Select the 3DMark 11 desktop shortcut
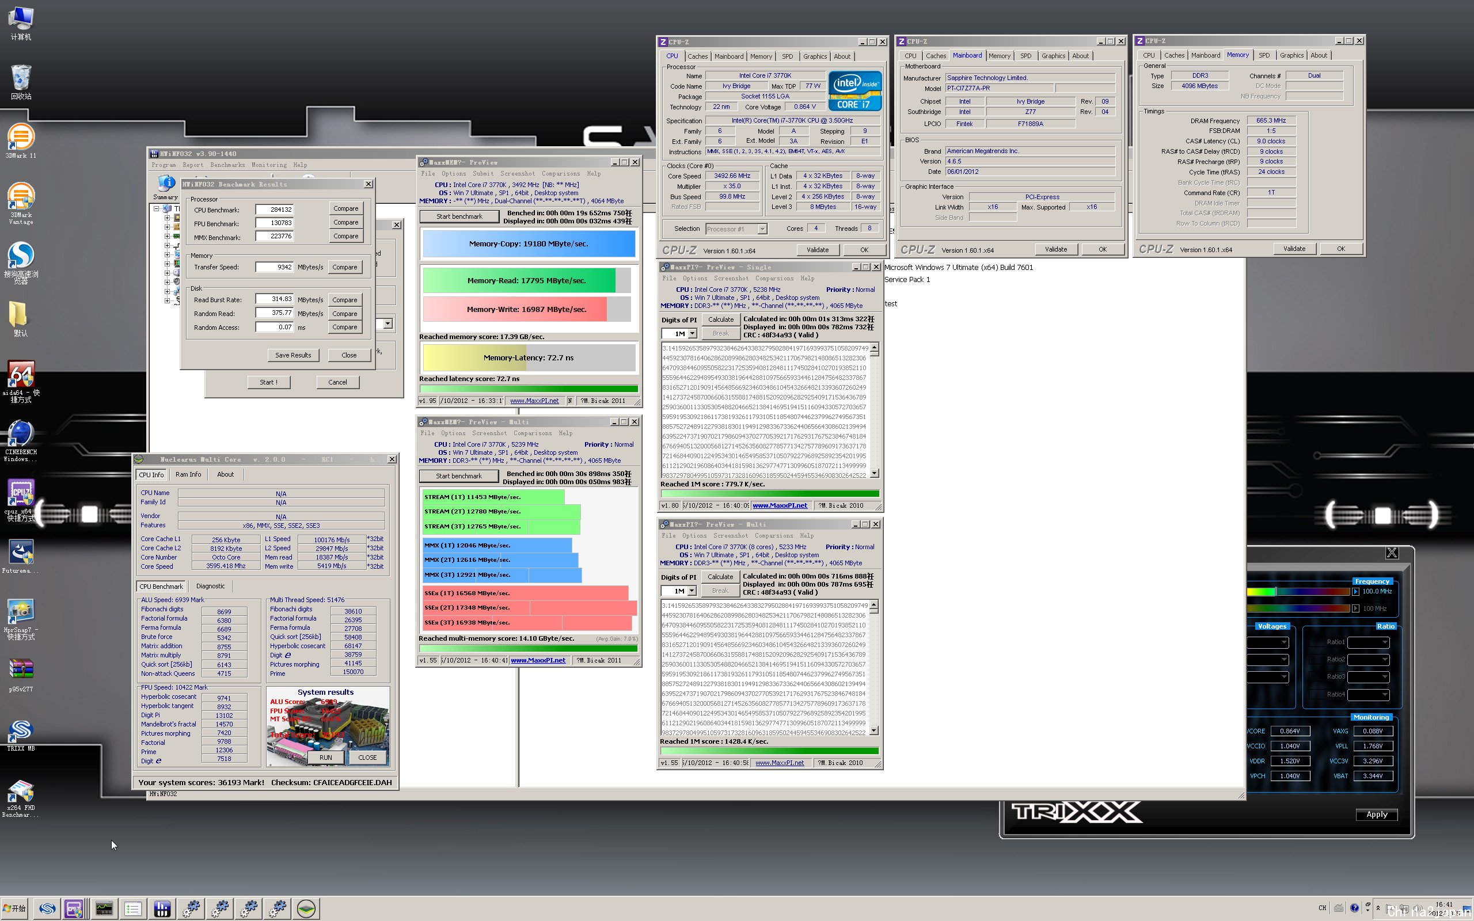Image resolution: width=1474 pixels, height=921 pixels. tap(21, 140)
